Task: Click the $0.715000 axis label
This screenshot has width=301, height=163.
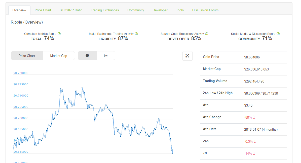Action: pyautogui.click(x=21, y=84)
